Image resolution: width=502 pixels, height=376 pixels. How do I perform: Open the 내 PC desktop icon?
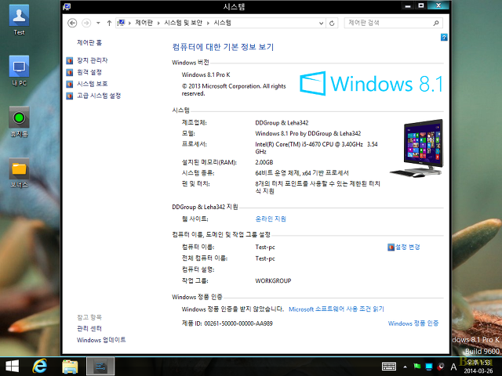[19, 70]
